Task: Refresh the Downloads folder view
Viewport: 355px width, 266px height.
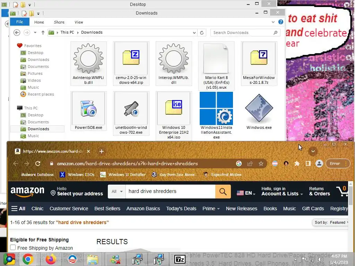Action: point(202,33)
